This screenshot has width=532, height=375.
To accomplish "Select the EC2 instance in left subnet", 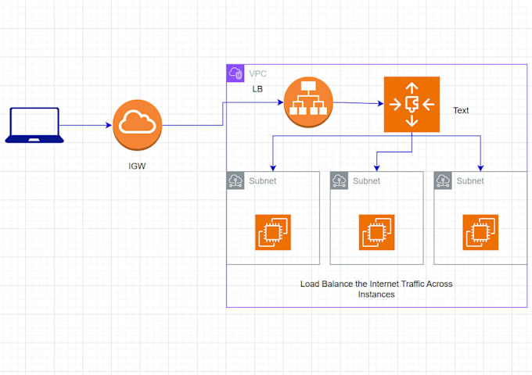I will coord(273,232).
